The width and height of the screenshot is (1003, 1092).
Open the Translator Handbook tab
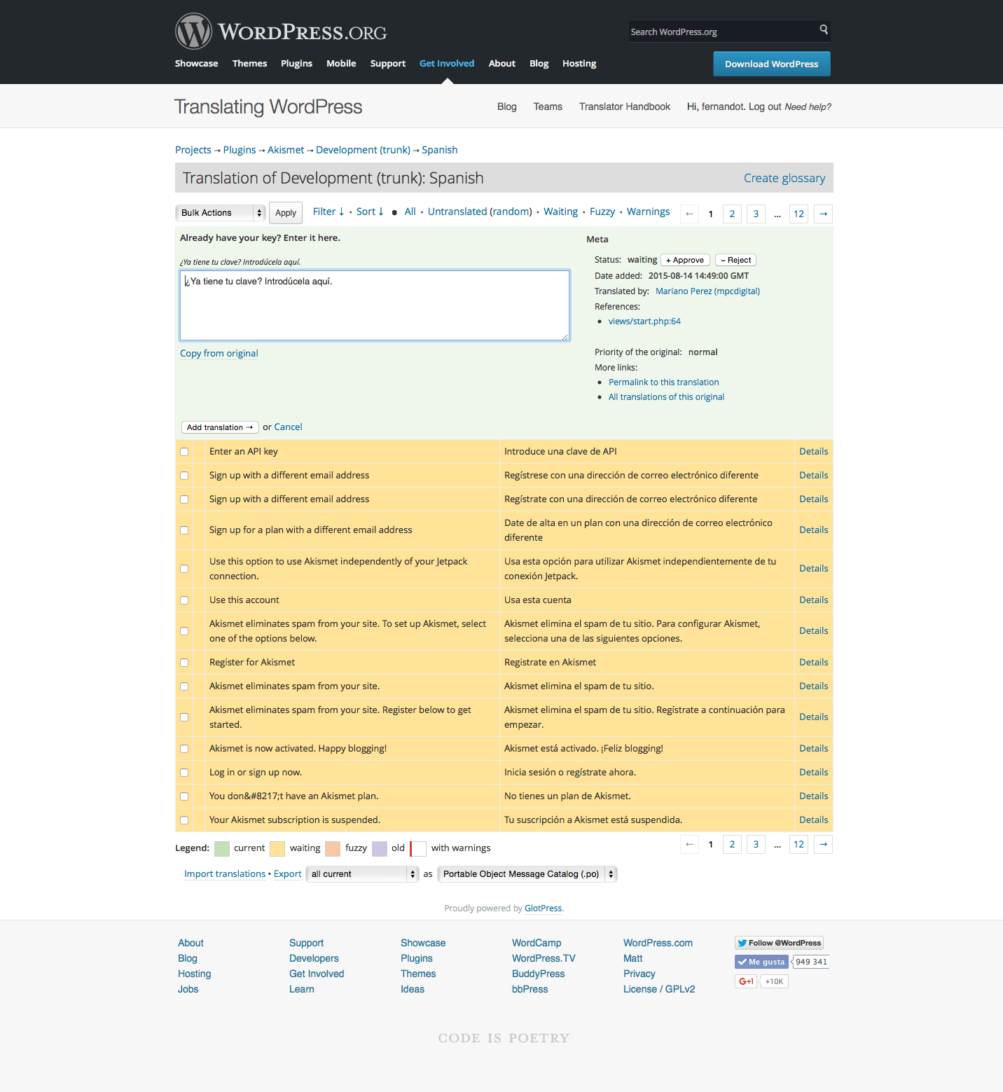[625, 106]
